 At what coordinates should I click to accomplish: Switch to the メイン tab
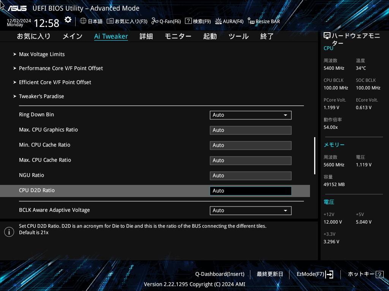click(73, 36)
